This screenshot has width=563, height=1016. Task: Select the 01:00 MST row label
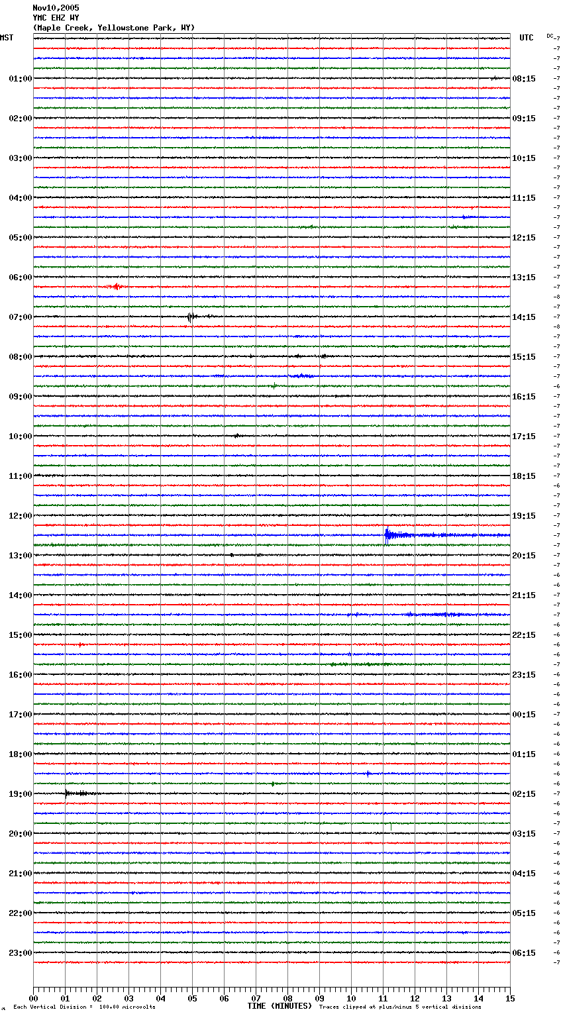21,79
